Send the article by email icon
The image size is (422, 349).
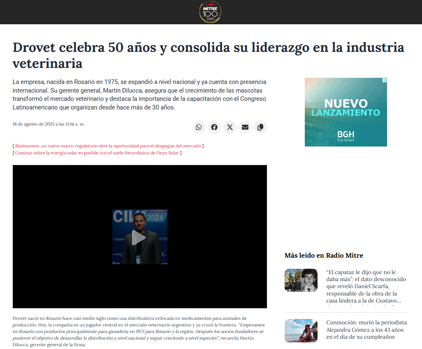(245, 127)
